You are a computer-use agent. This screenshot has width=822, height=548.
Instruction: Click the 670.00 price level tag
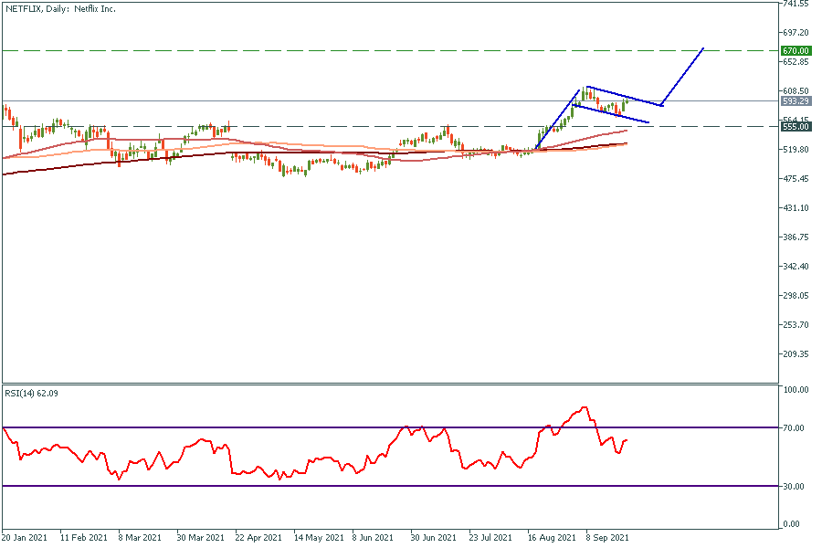pyautogui.click(x=796, y=50)
